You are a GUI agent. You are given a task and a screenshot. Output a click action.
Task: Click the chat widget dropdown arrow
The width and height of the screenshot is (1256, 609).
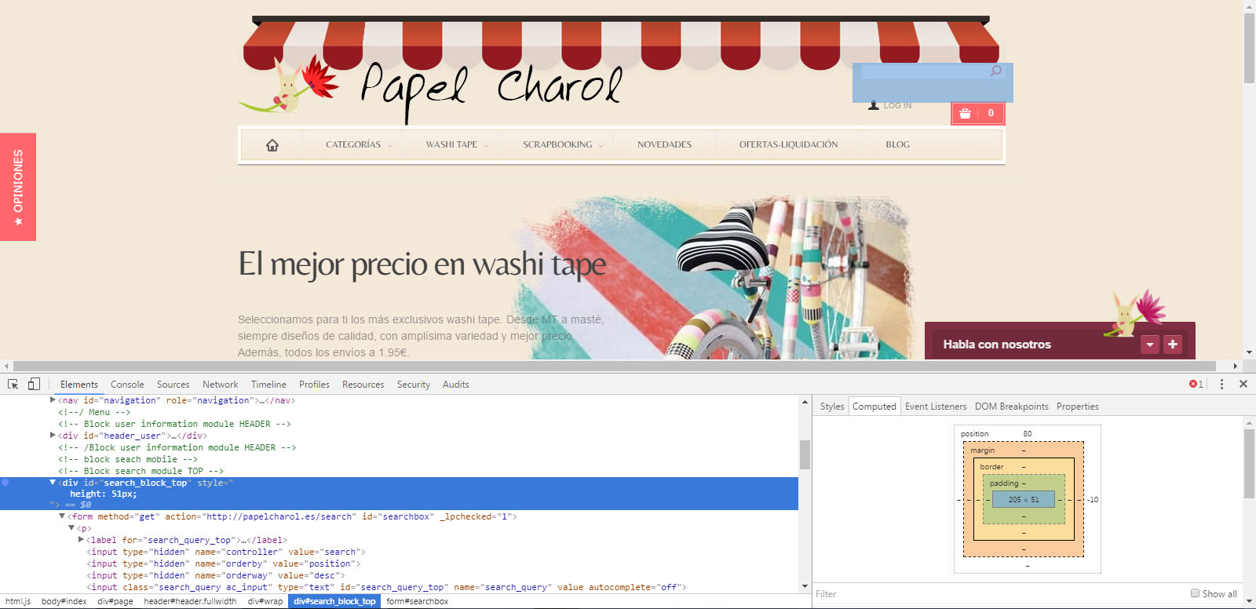1150,345
